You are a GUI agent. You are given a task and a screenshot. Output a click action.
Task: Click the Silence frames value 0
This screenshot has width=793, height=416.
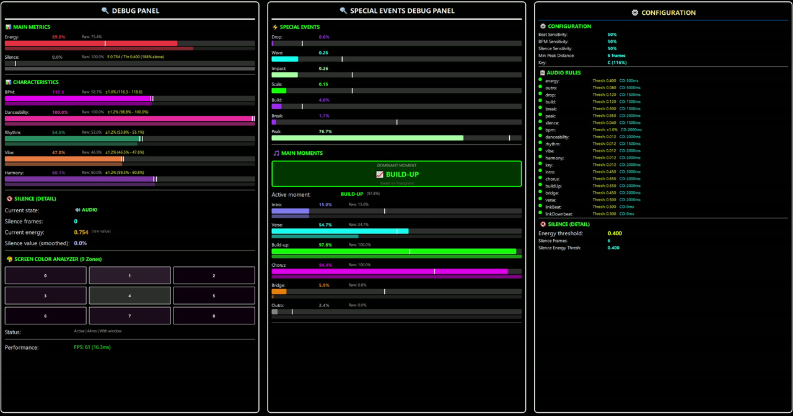(76, 222)
